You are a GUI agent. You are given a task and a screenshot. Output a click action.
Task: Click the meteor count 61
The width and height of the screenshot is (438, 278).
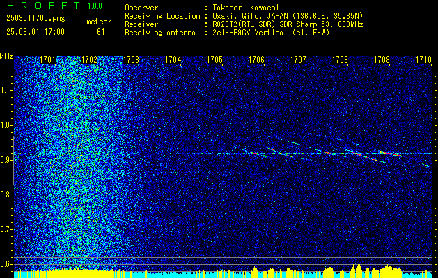tap(101, 32)
